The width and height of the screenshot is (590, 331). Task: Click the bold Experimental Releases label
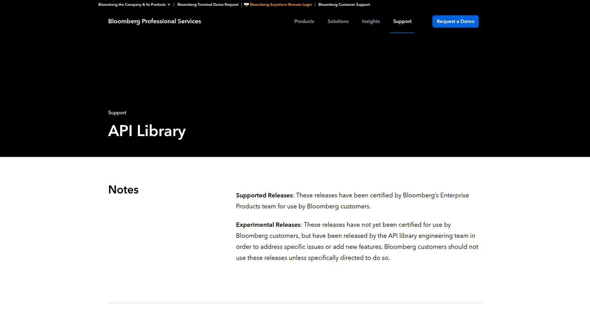tap(268, 225)
